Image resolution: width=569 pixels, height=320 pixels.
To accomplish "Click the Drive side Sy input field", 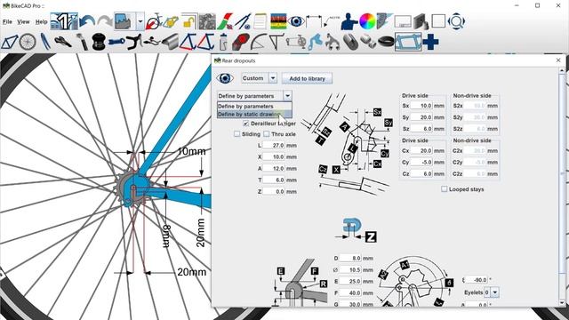I will (x=421, y=117).
